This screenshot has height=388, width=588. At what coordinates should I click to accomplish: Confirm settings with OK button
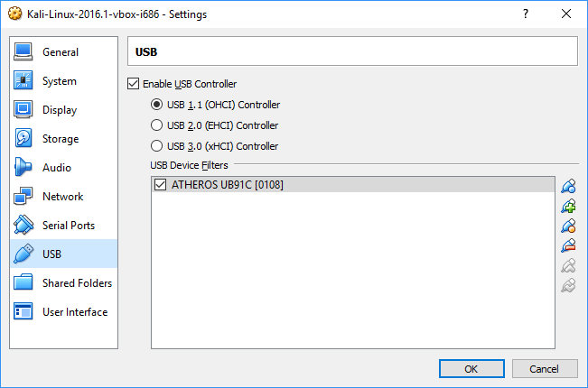(471, 369)
